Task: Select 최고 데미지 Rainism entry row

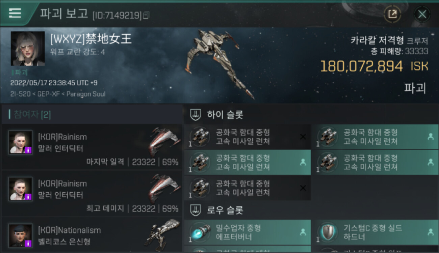Action: [x=92, y=194]
